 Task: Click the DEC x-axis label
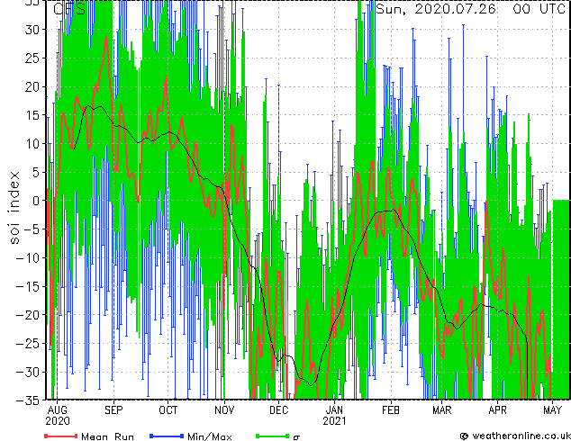pyautogui.click(x=279, y=410)
